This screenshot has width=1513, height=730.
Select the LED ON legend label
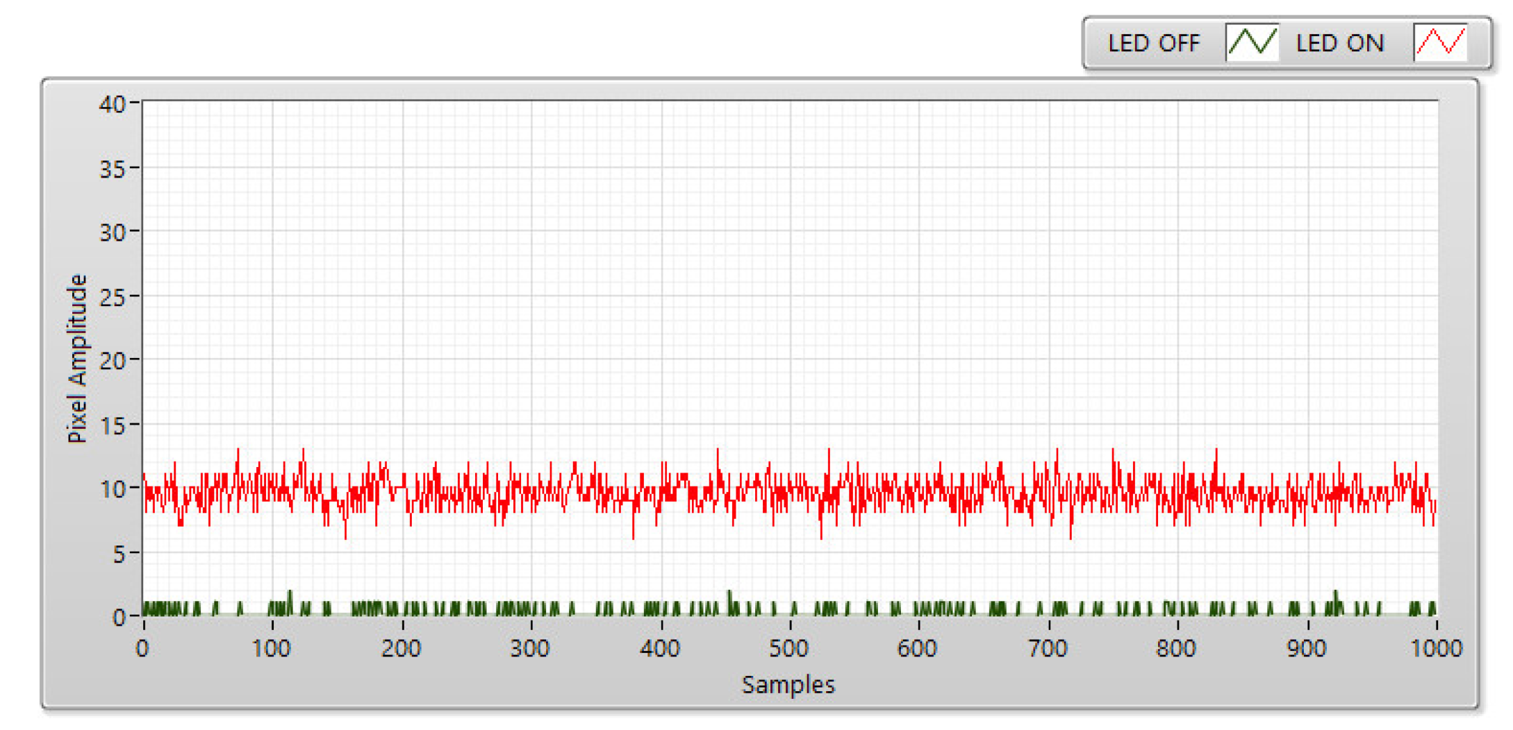pyautogui.click(x=1340, y=43)
